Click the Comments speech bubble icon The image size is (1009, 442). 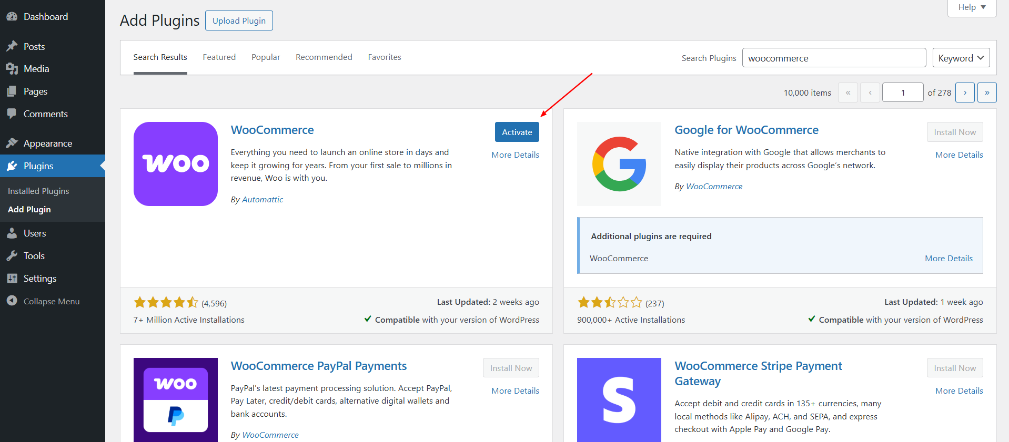[12, 114]
